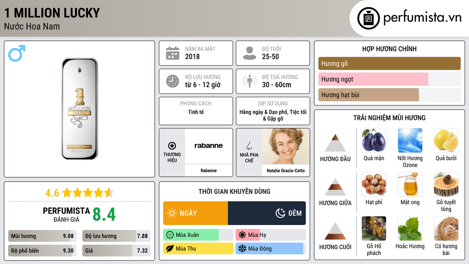This screenshot has width=469, height=264.
Task: Click the perfumista.vn perfume bottle logo icon
Action: coord(369,18)
